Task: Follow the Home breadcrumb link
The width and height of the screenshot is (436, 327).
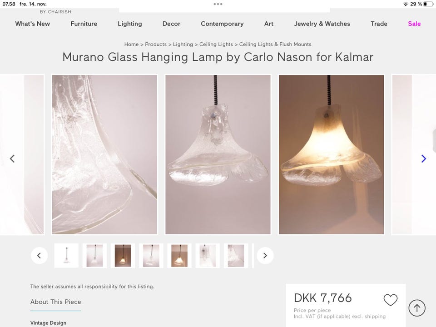Action: [131, 44]
